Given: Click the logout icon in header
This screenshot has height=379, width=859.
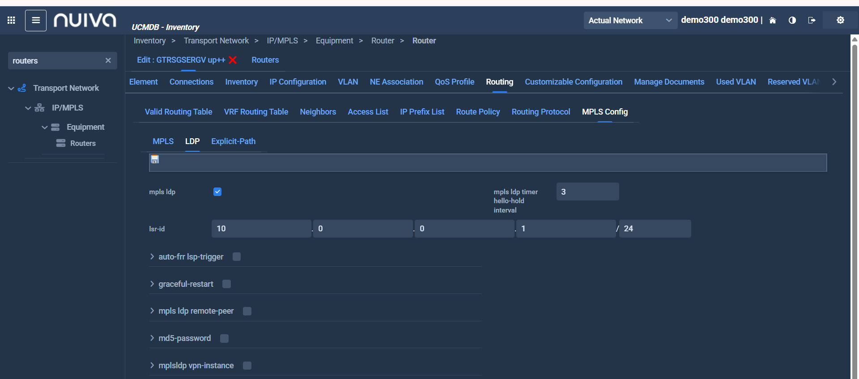Looking at the screenshot, I should 812,20.
